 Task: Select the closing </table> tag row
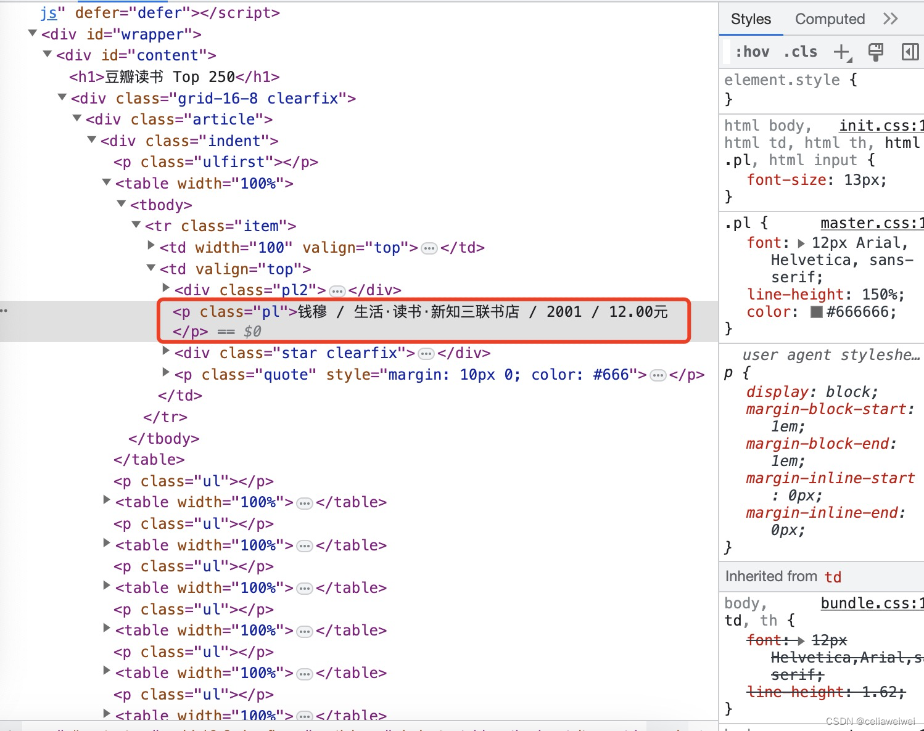click(149, 460)
